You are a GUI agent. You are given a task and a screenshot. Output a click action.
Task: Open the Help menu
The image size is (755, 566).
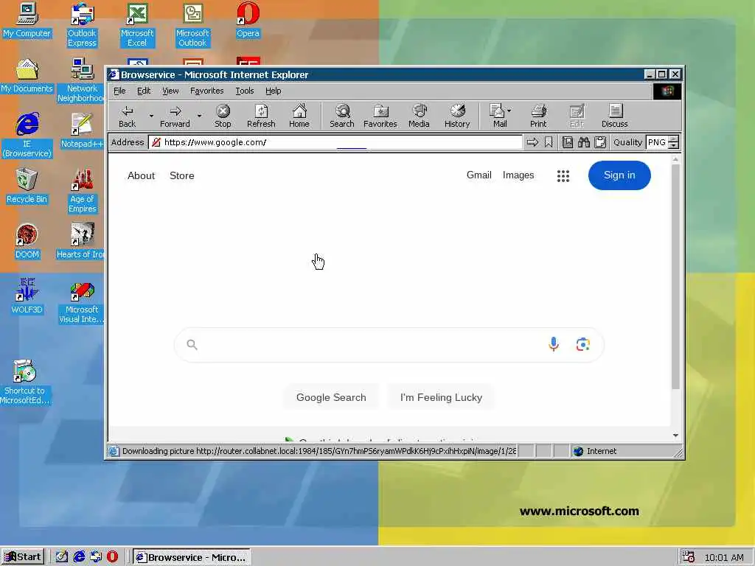pyautogui.click(x=273, y=91)
